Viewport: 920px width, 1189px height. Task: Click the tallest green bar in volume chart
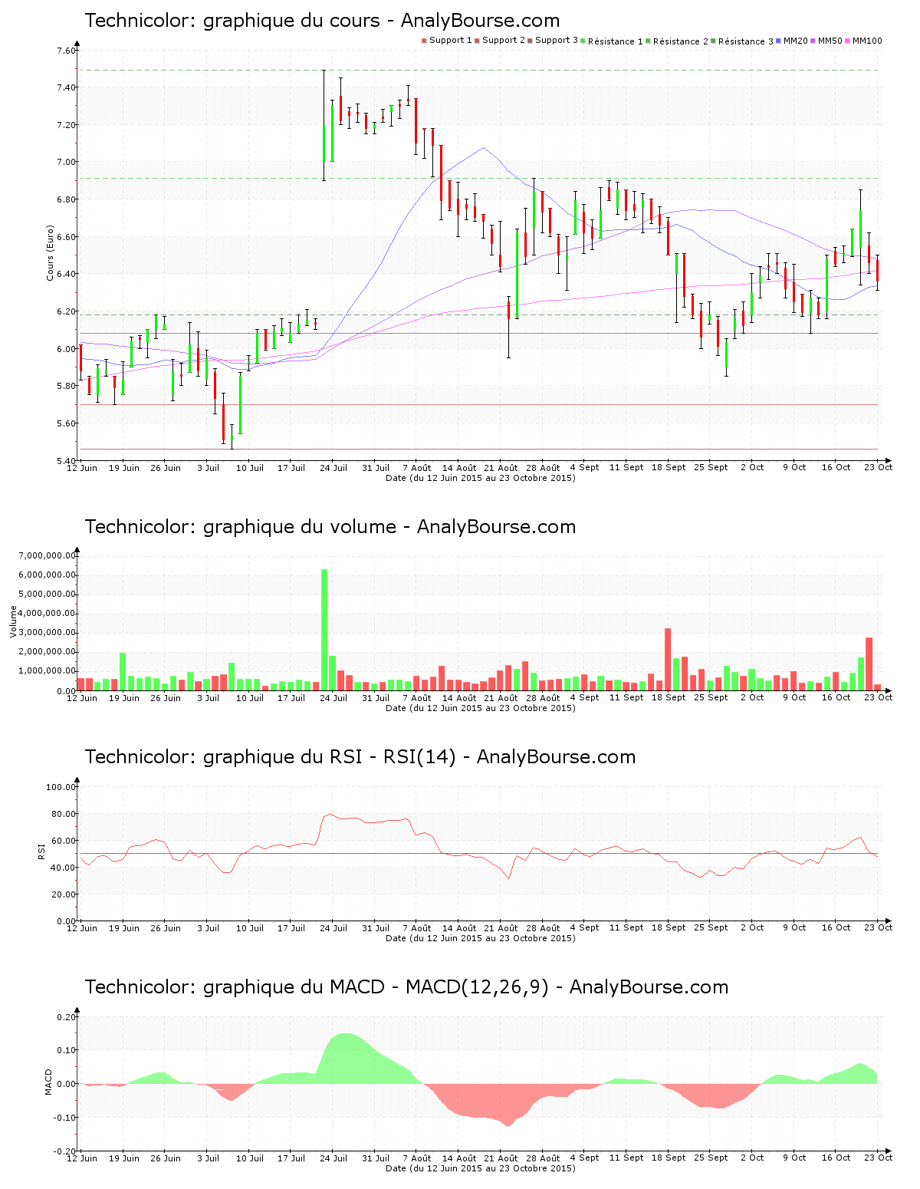[x=324, y=629]
